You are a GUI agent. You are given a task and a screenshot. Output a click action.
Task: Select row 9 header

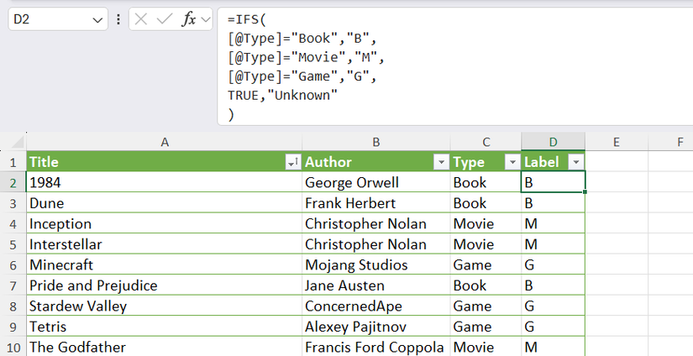pos(13,327)
